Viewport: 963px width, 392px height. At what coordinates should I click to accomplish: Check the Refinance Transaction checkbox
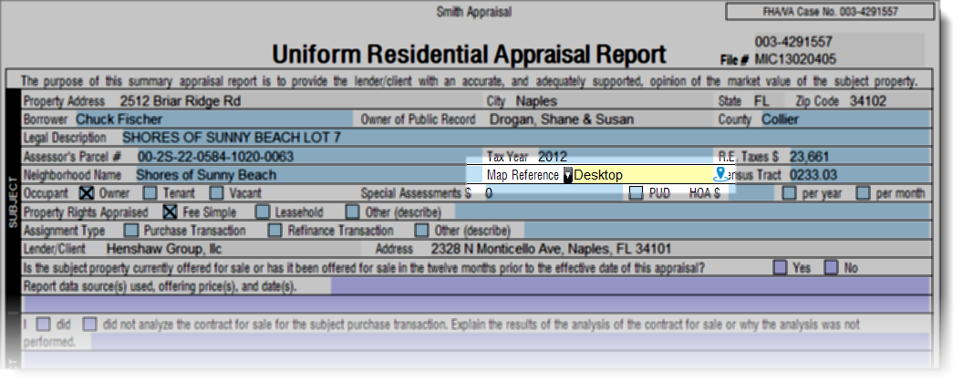(275, 231)
